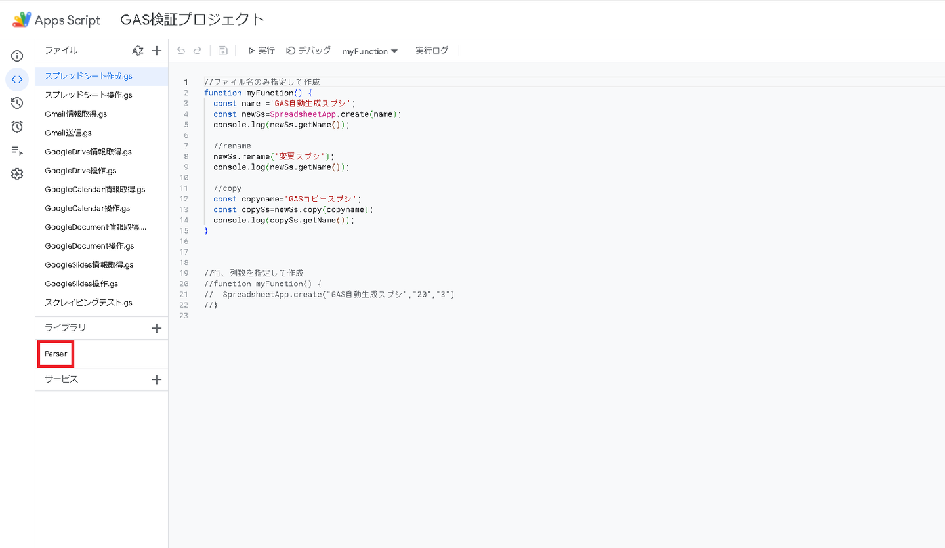Sort files alphabetically with AZ icon
The height and width of the screenshot is (548, 945).
tap(137, 51)
